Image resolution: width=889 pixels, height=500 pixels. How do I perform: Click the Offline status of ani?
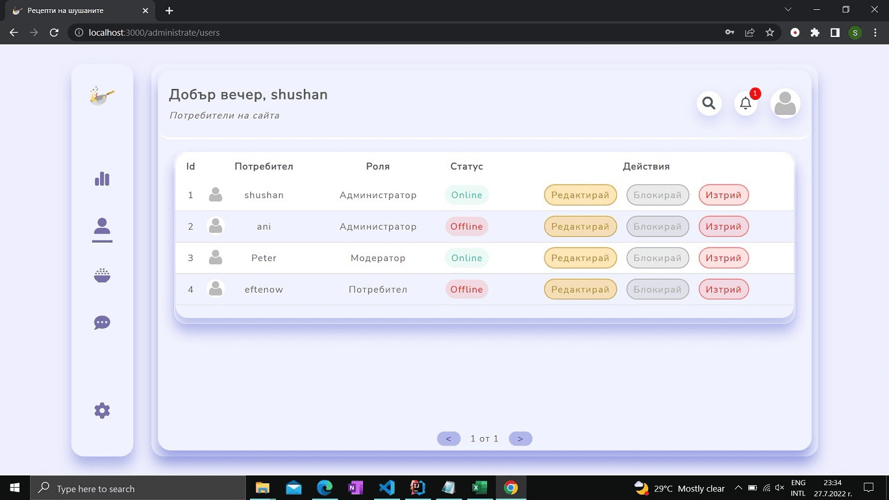point(467,227)
